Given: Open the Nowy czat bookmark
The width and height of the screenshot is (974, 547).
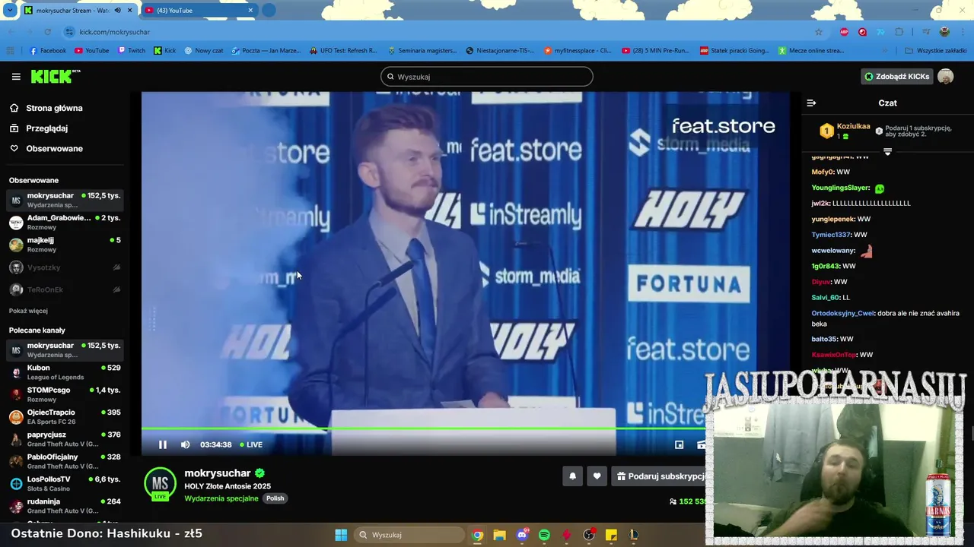Looking at the screenshot, I should click(x=203, y=51).
